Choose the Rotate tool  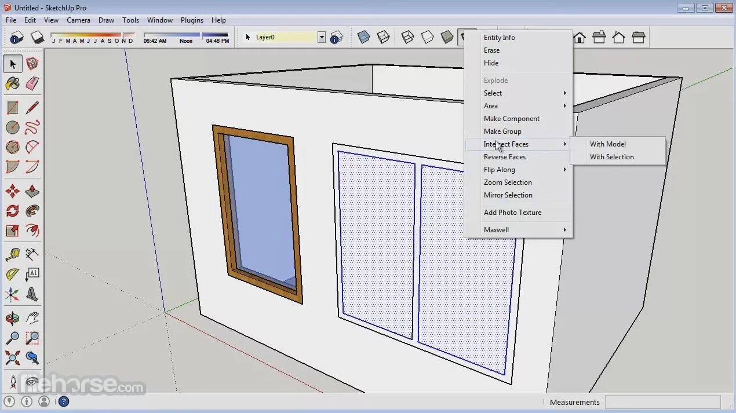pyautogui.click(x=13, y=211)
